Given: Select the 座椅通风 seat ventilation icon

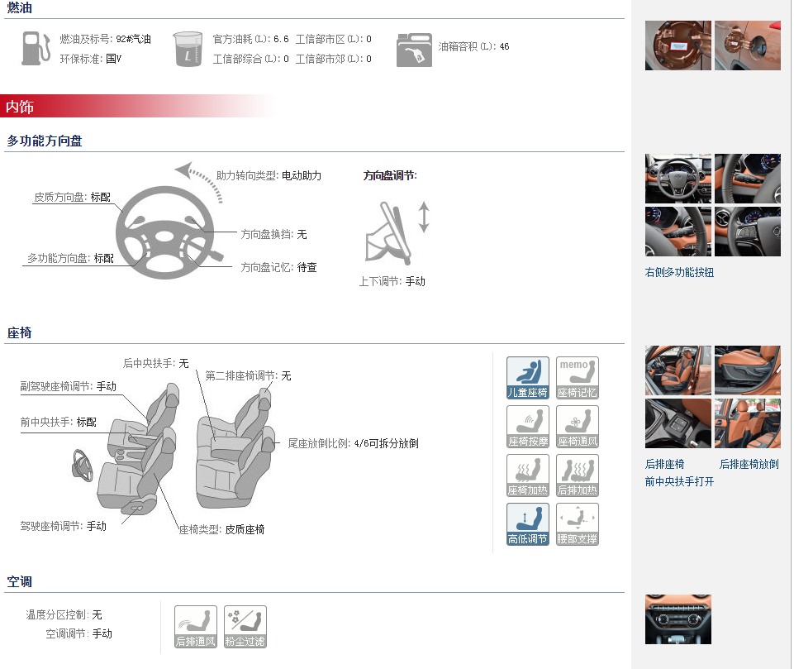Looking at the screenshot, I should point(578,427).
